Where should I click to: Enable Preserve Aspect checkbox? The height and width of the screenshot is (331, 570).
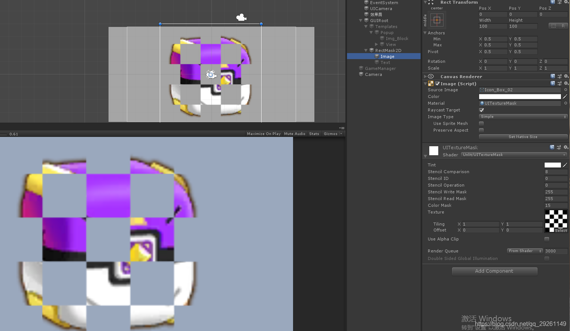[481, 130]
